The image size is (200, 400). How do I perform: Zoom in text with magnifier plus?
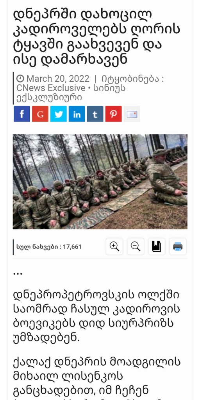coord(114,246)
